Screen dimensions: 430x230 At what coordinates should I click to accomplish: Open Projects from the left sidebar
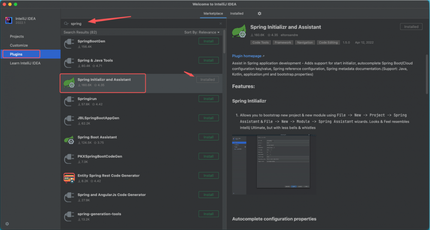17,36
